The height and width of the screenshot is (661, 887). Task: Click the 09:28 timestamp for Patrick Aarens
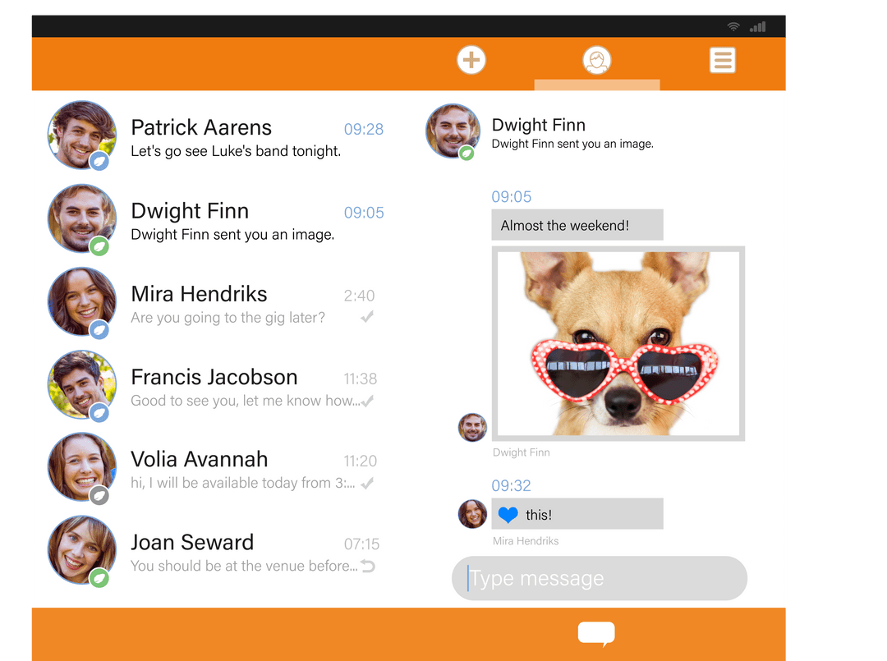click(364, 130)
